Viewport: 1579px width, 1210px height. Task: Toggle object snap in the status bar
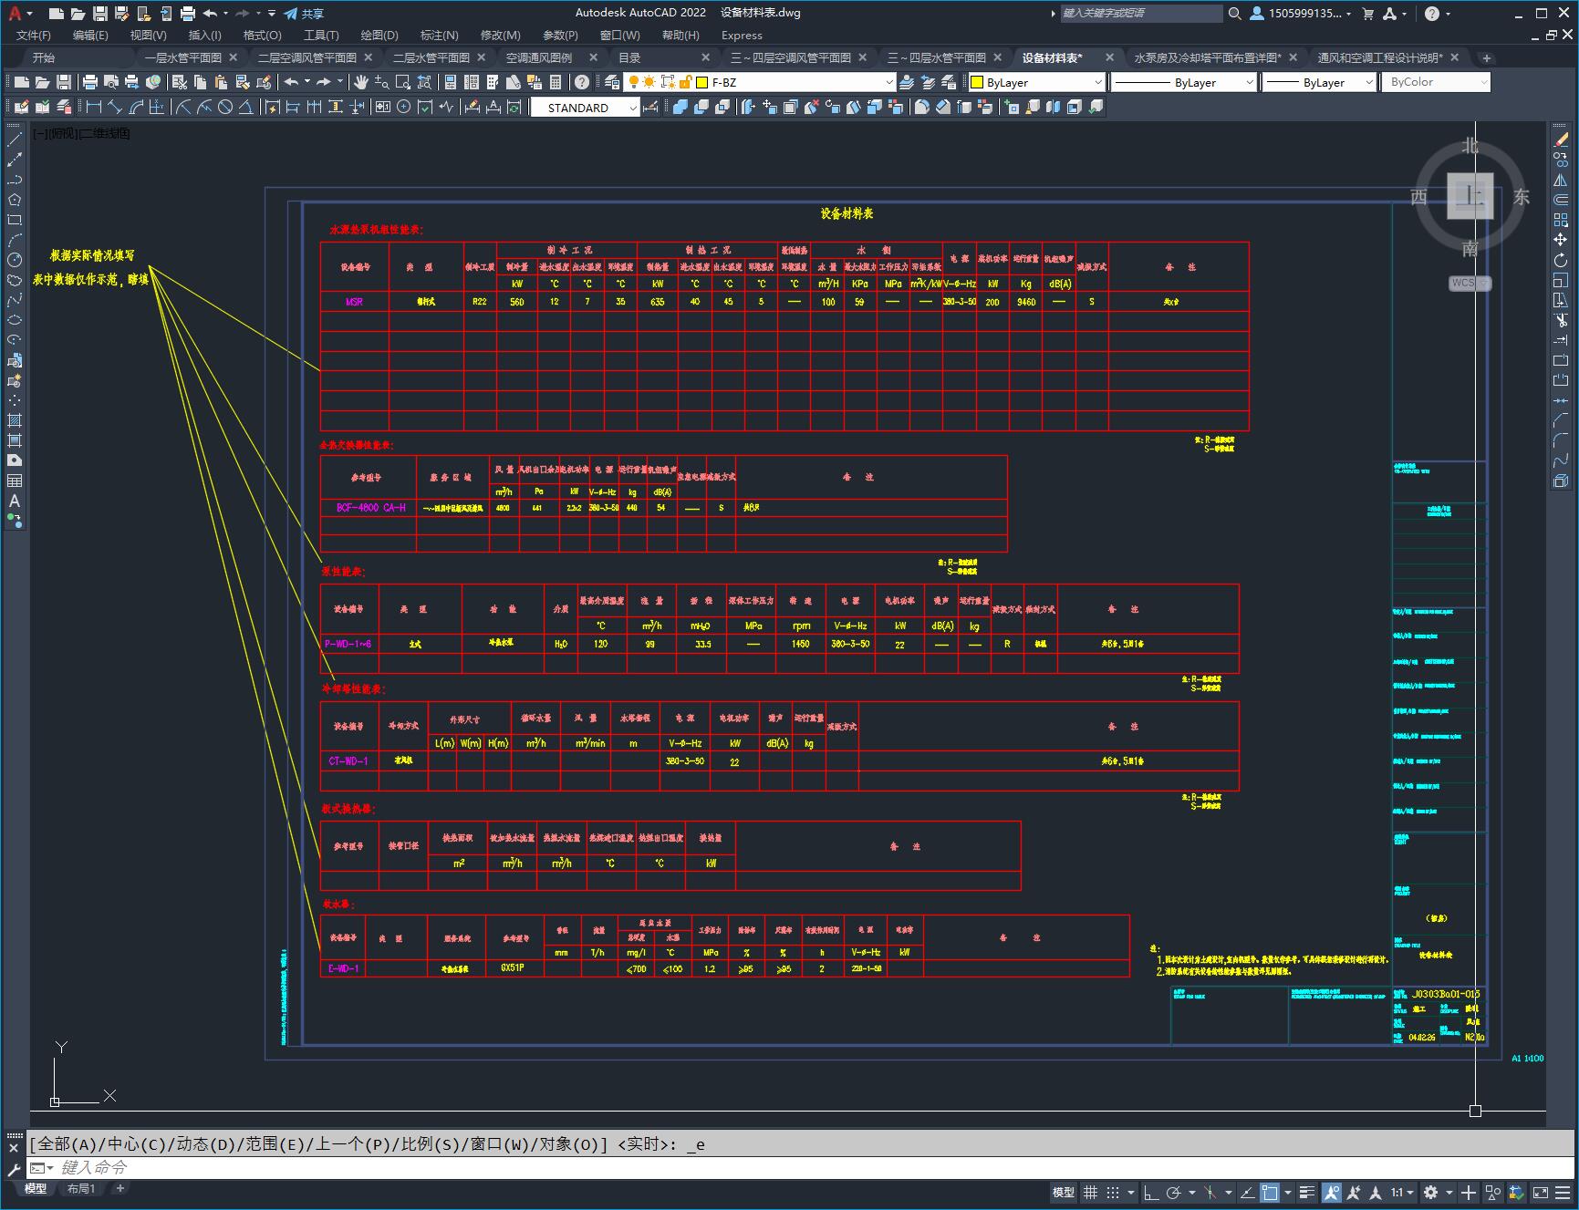tap(1270, 1193)
